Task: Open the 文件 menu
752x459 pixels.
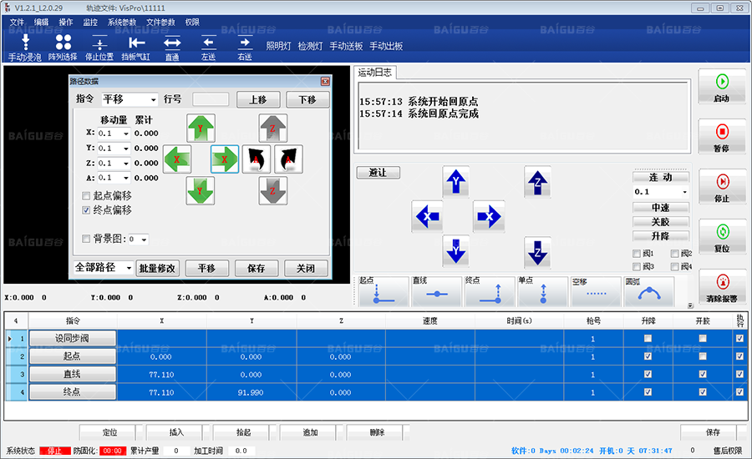Action: click(x=17, y=22)
